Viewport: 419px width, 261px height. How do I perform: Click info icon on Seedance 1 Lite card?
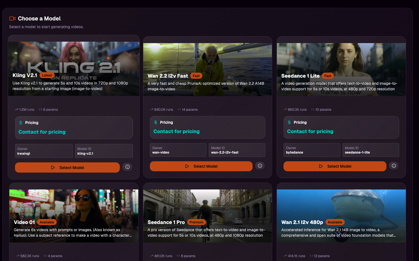tap(394, 166)
